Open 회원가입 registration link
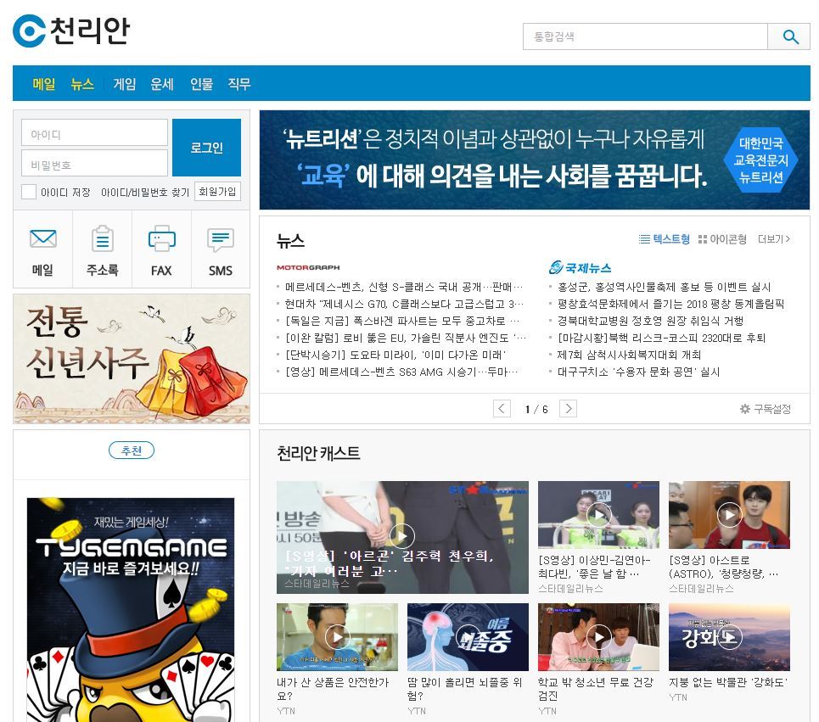The height and width of the screenshot is (722, 819). (219, 192)
